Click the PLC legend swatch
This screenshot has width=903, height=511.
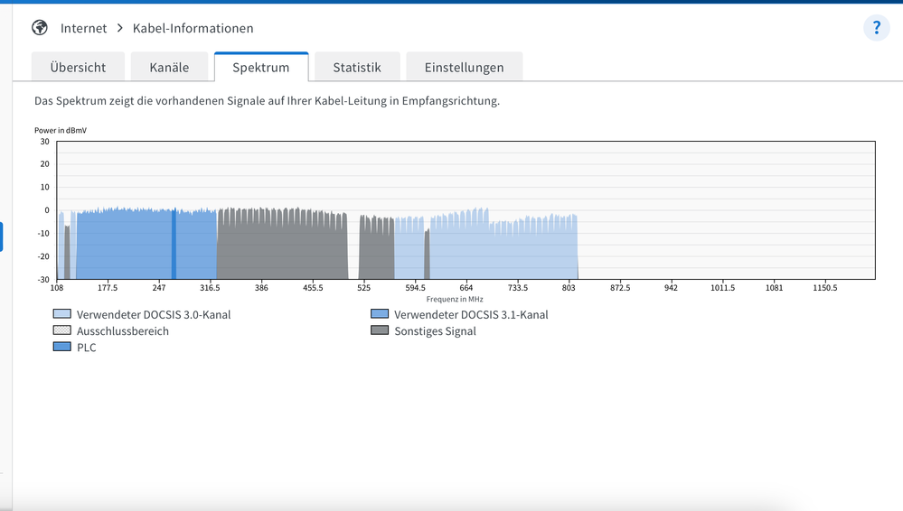click(61, 348)
